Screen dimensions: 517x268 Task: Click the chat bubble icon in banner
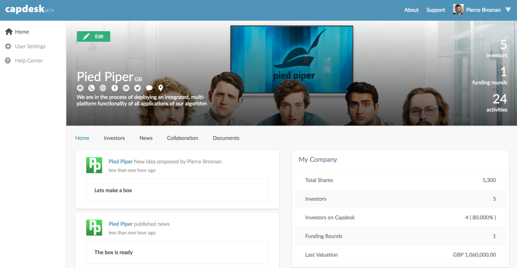click(x=149, y=88)
